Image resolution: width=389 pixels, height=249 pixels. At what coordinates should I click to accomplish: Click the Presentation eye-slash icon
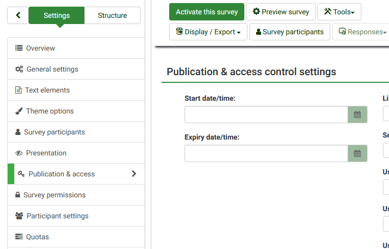click(19, 153)
